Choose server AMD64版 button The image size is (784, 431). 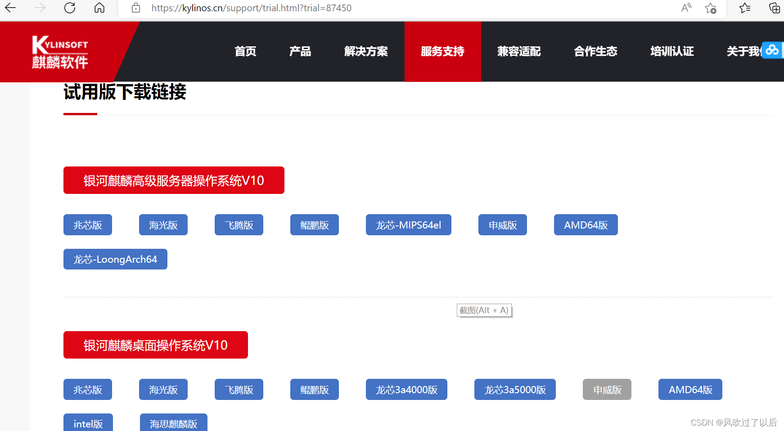pos(586,225)
